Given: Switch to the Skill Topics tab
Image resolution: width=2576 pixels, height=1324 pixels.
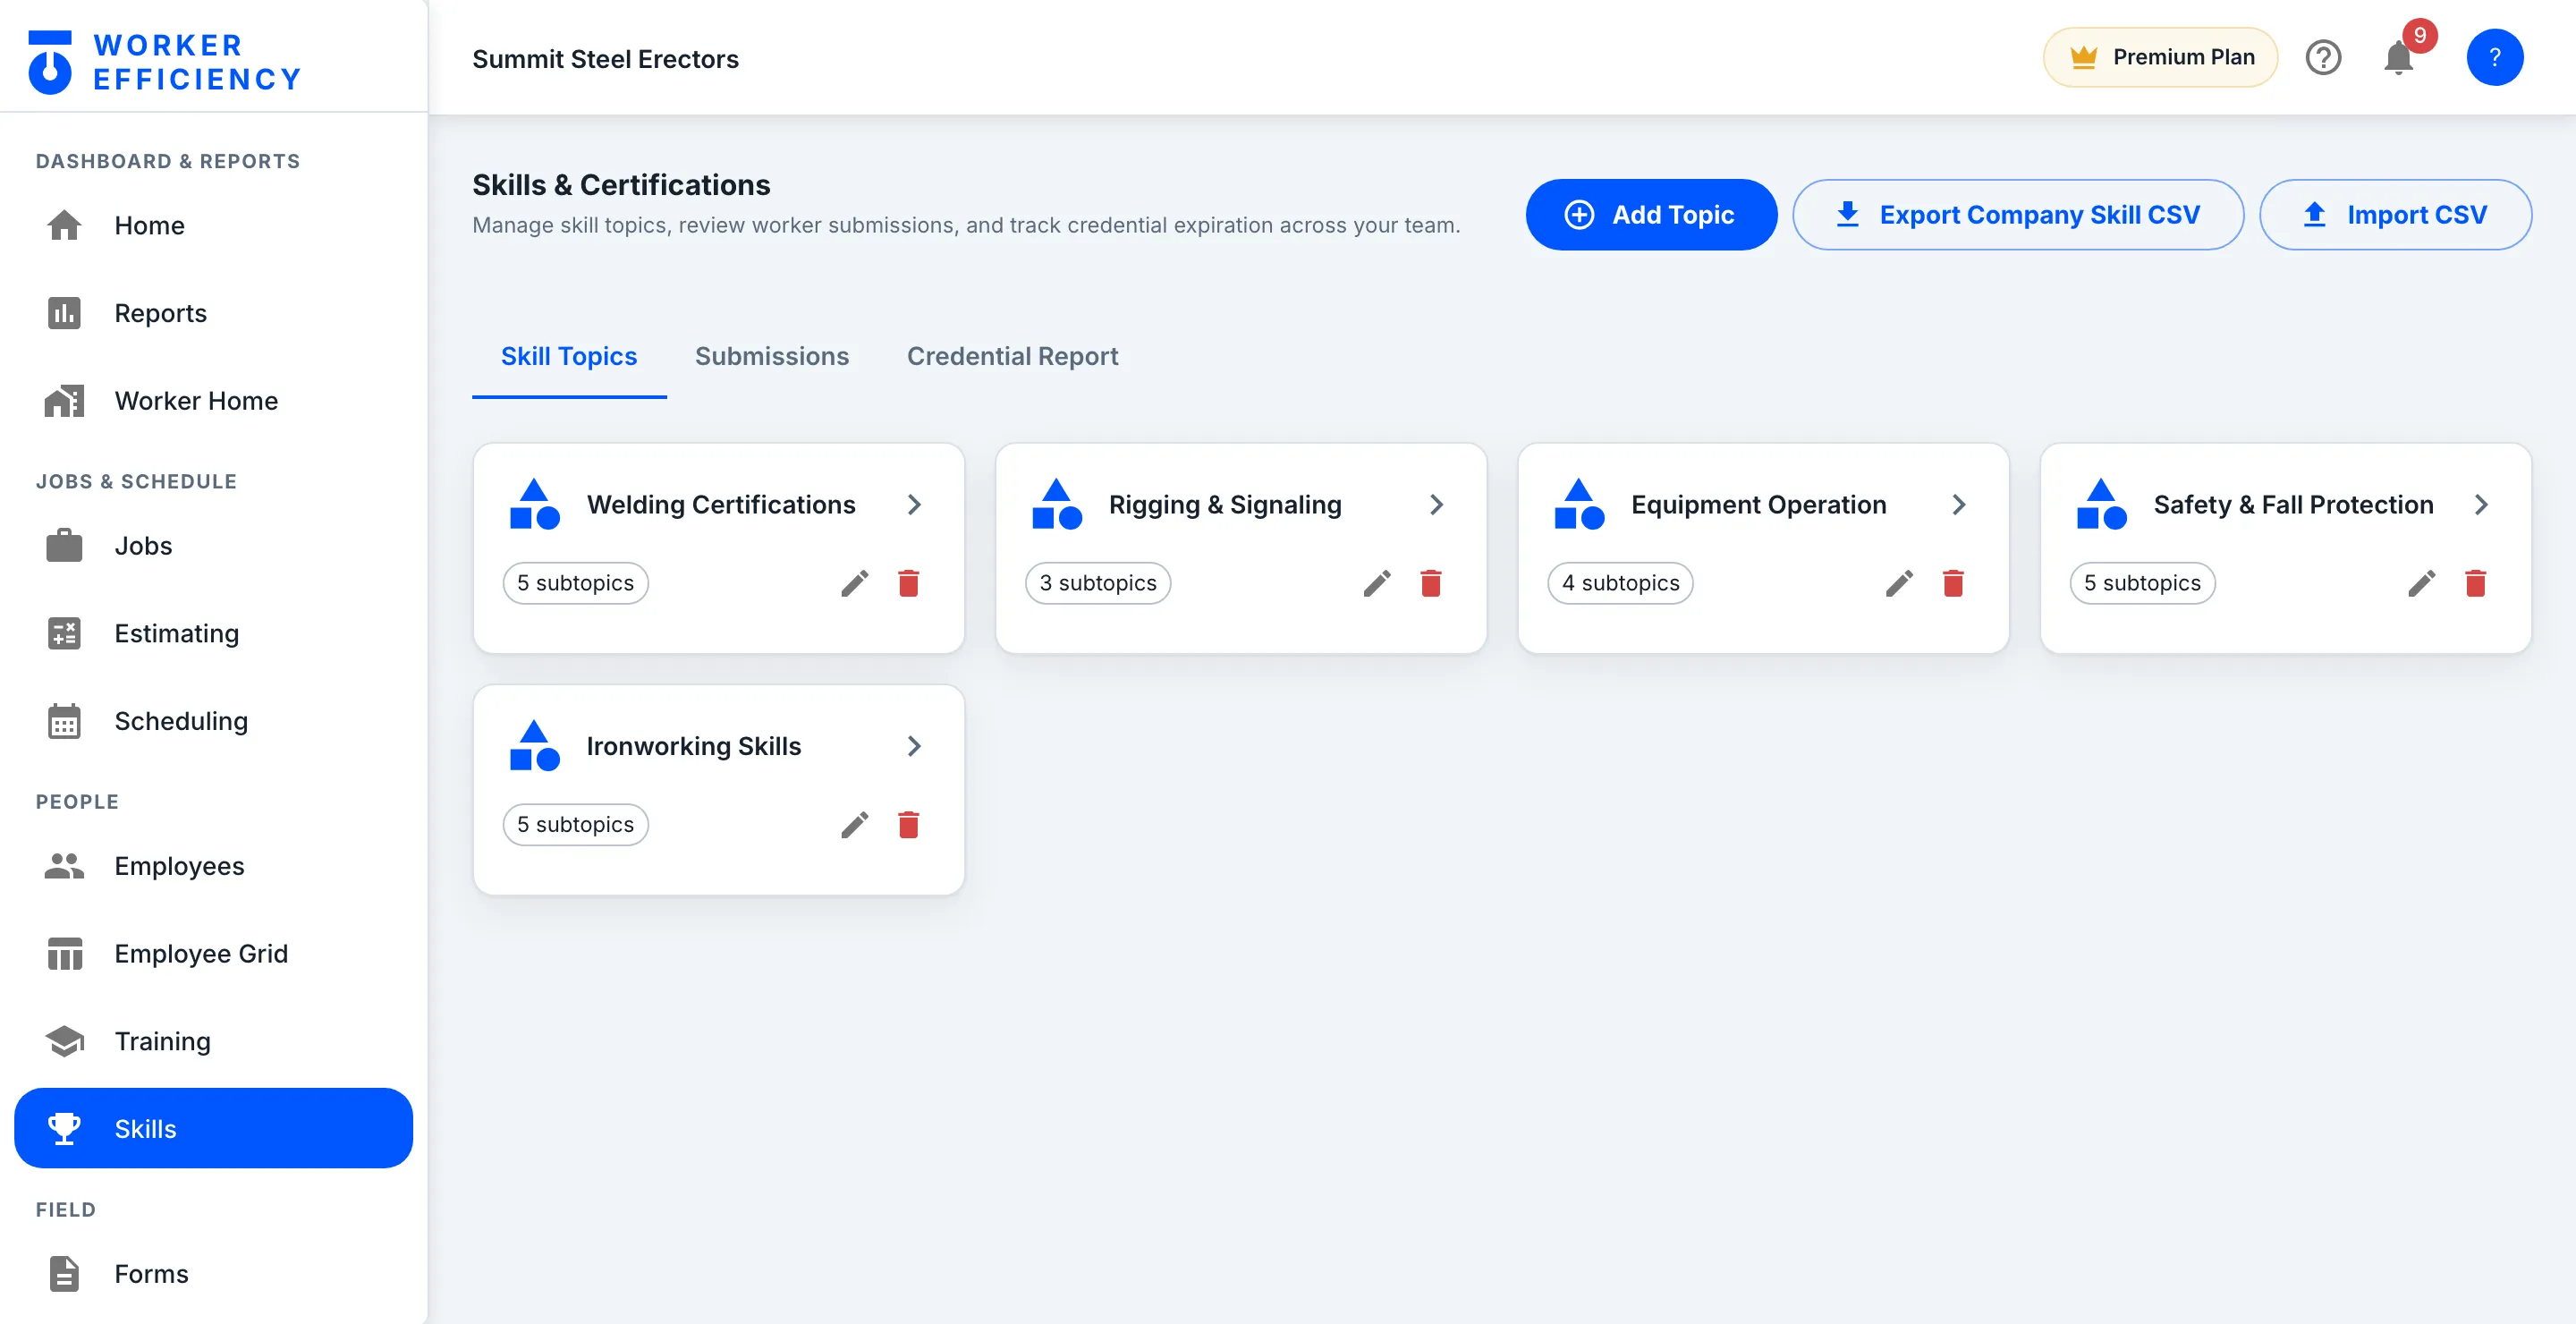Looking at the screenshot, I should pyautogui.click(x=569, y=357).
